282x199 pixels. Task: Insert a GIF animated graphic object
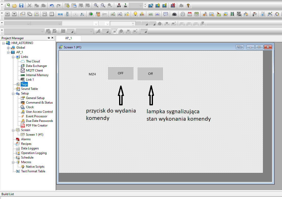pos(219,14)
